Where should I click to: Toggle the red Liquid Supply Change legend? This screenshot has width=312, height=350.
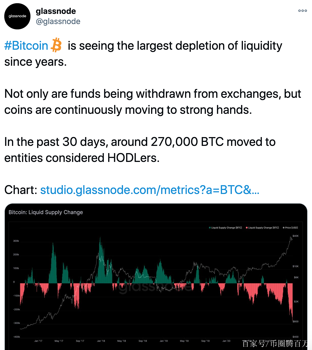click(262, 228)
